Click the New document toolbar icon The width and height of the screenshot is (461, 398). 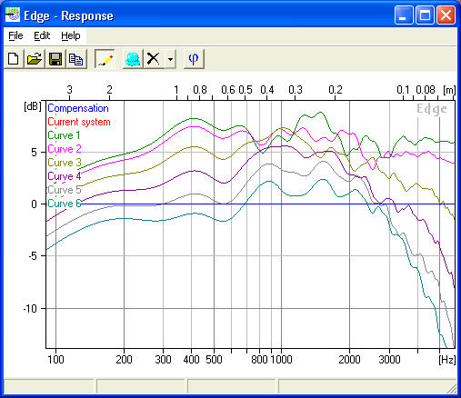tap(14, 59)
